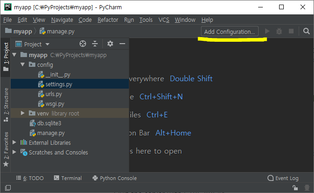This screenshot has width=314, height=193.
Task: Click the inspector hector icon in status bar
Action: click(307, 187)
